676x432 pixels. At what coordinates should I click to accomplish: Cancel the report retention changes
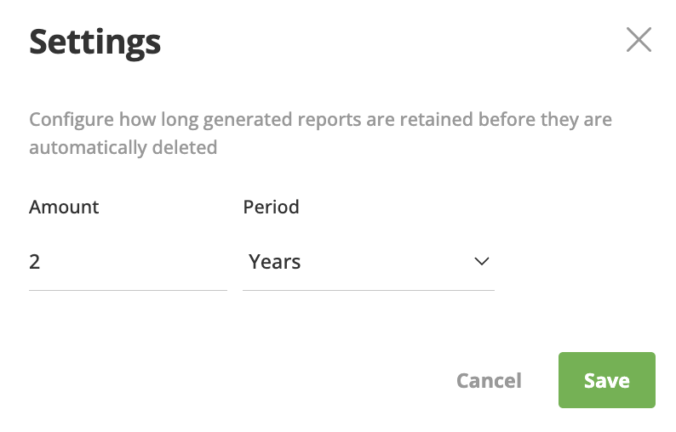(x=489, y=380)
